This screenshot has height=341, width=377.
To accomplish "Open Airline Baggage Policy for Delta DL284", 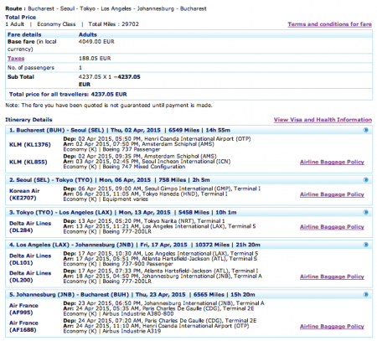I will tap(332, 227).
